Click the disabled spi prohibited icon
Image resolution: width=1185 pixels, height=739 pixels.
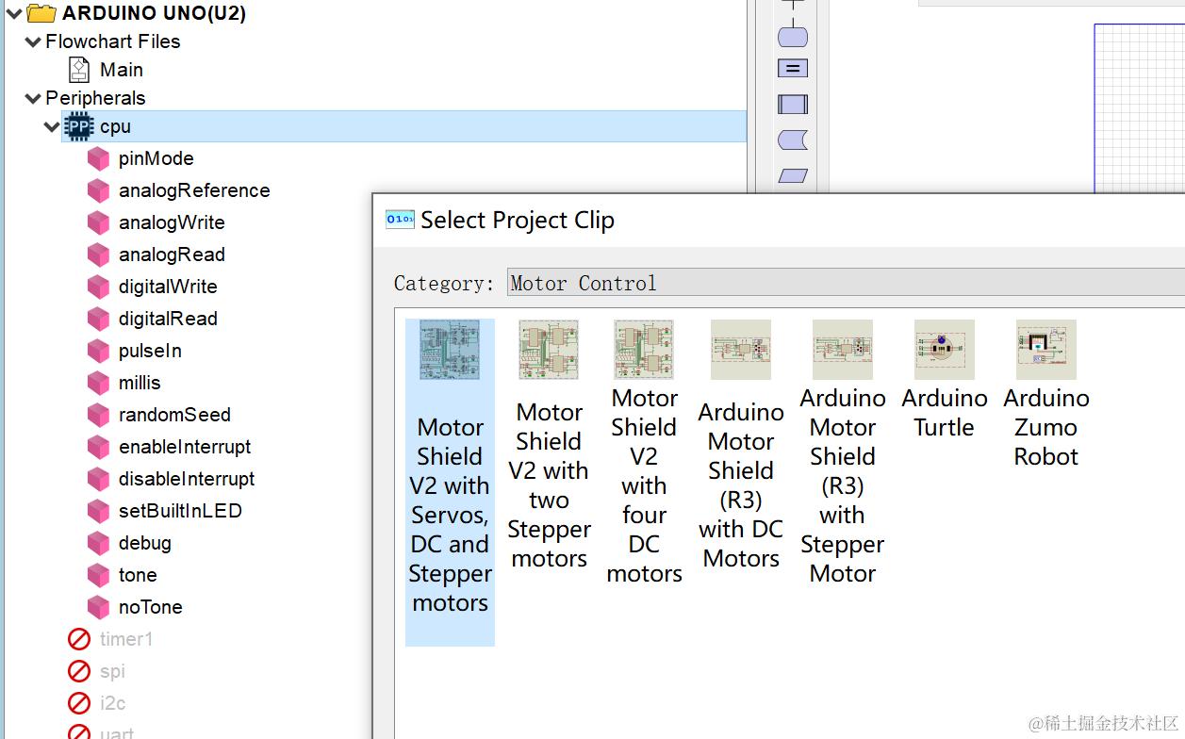[79, 672]
